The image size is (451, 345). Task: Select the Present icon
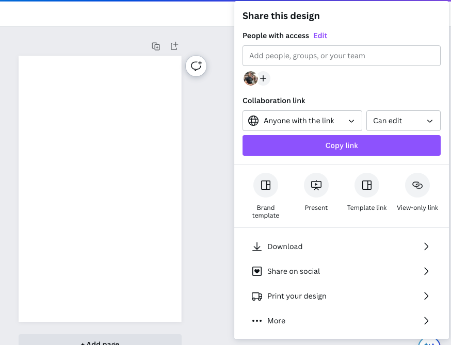[316, 185]
